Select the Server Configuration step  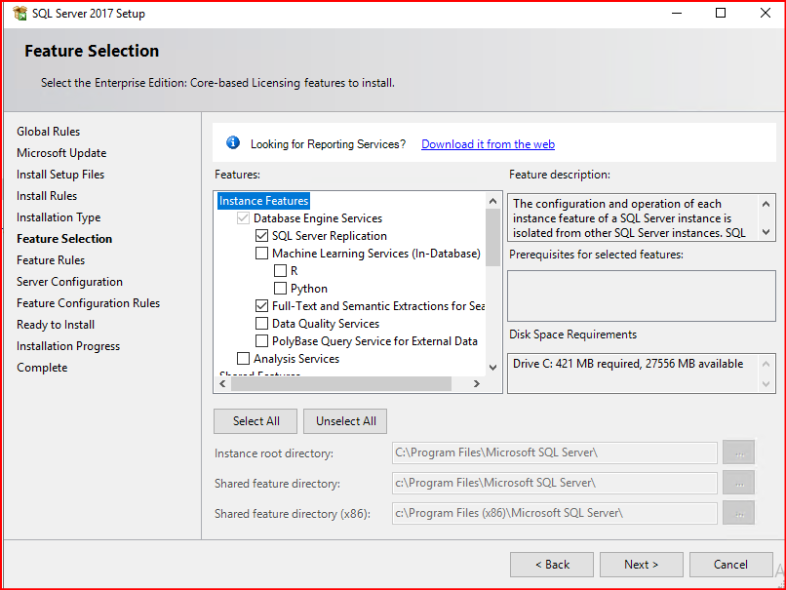coord(69,282)
